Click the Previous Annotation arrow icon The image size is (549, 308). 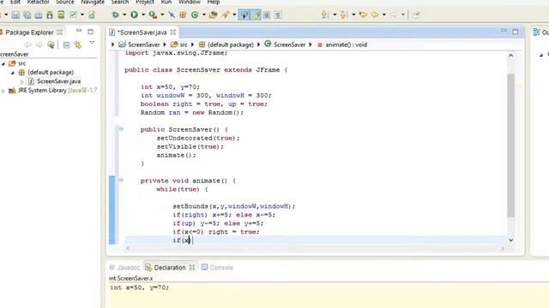pos(343,15)
